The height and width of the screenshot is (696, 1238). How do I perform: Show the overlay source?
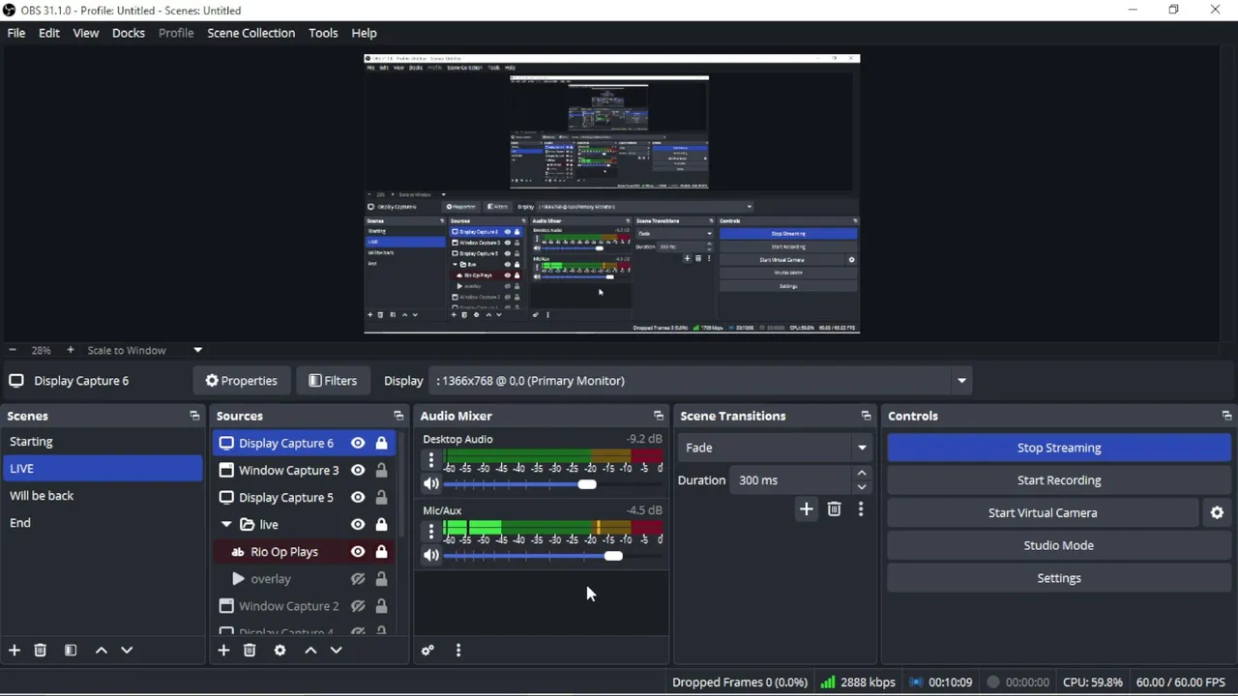tap(358, 579)
